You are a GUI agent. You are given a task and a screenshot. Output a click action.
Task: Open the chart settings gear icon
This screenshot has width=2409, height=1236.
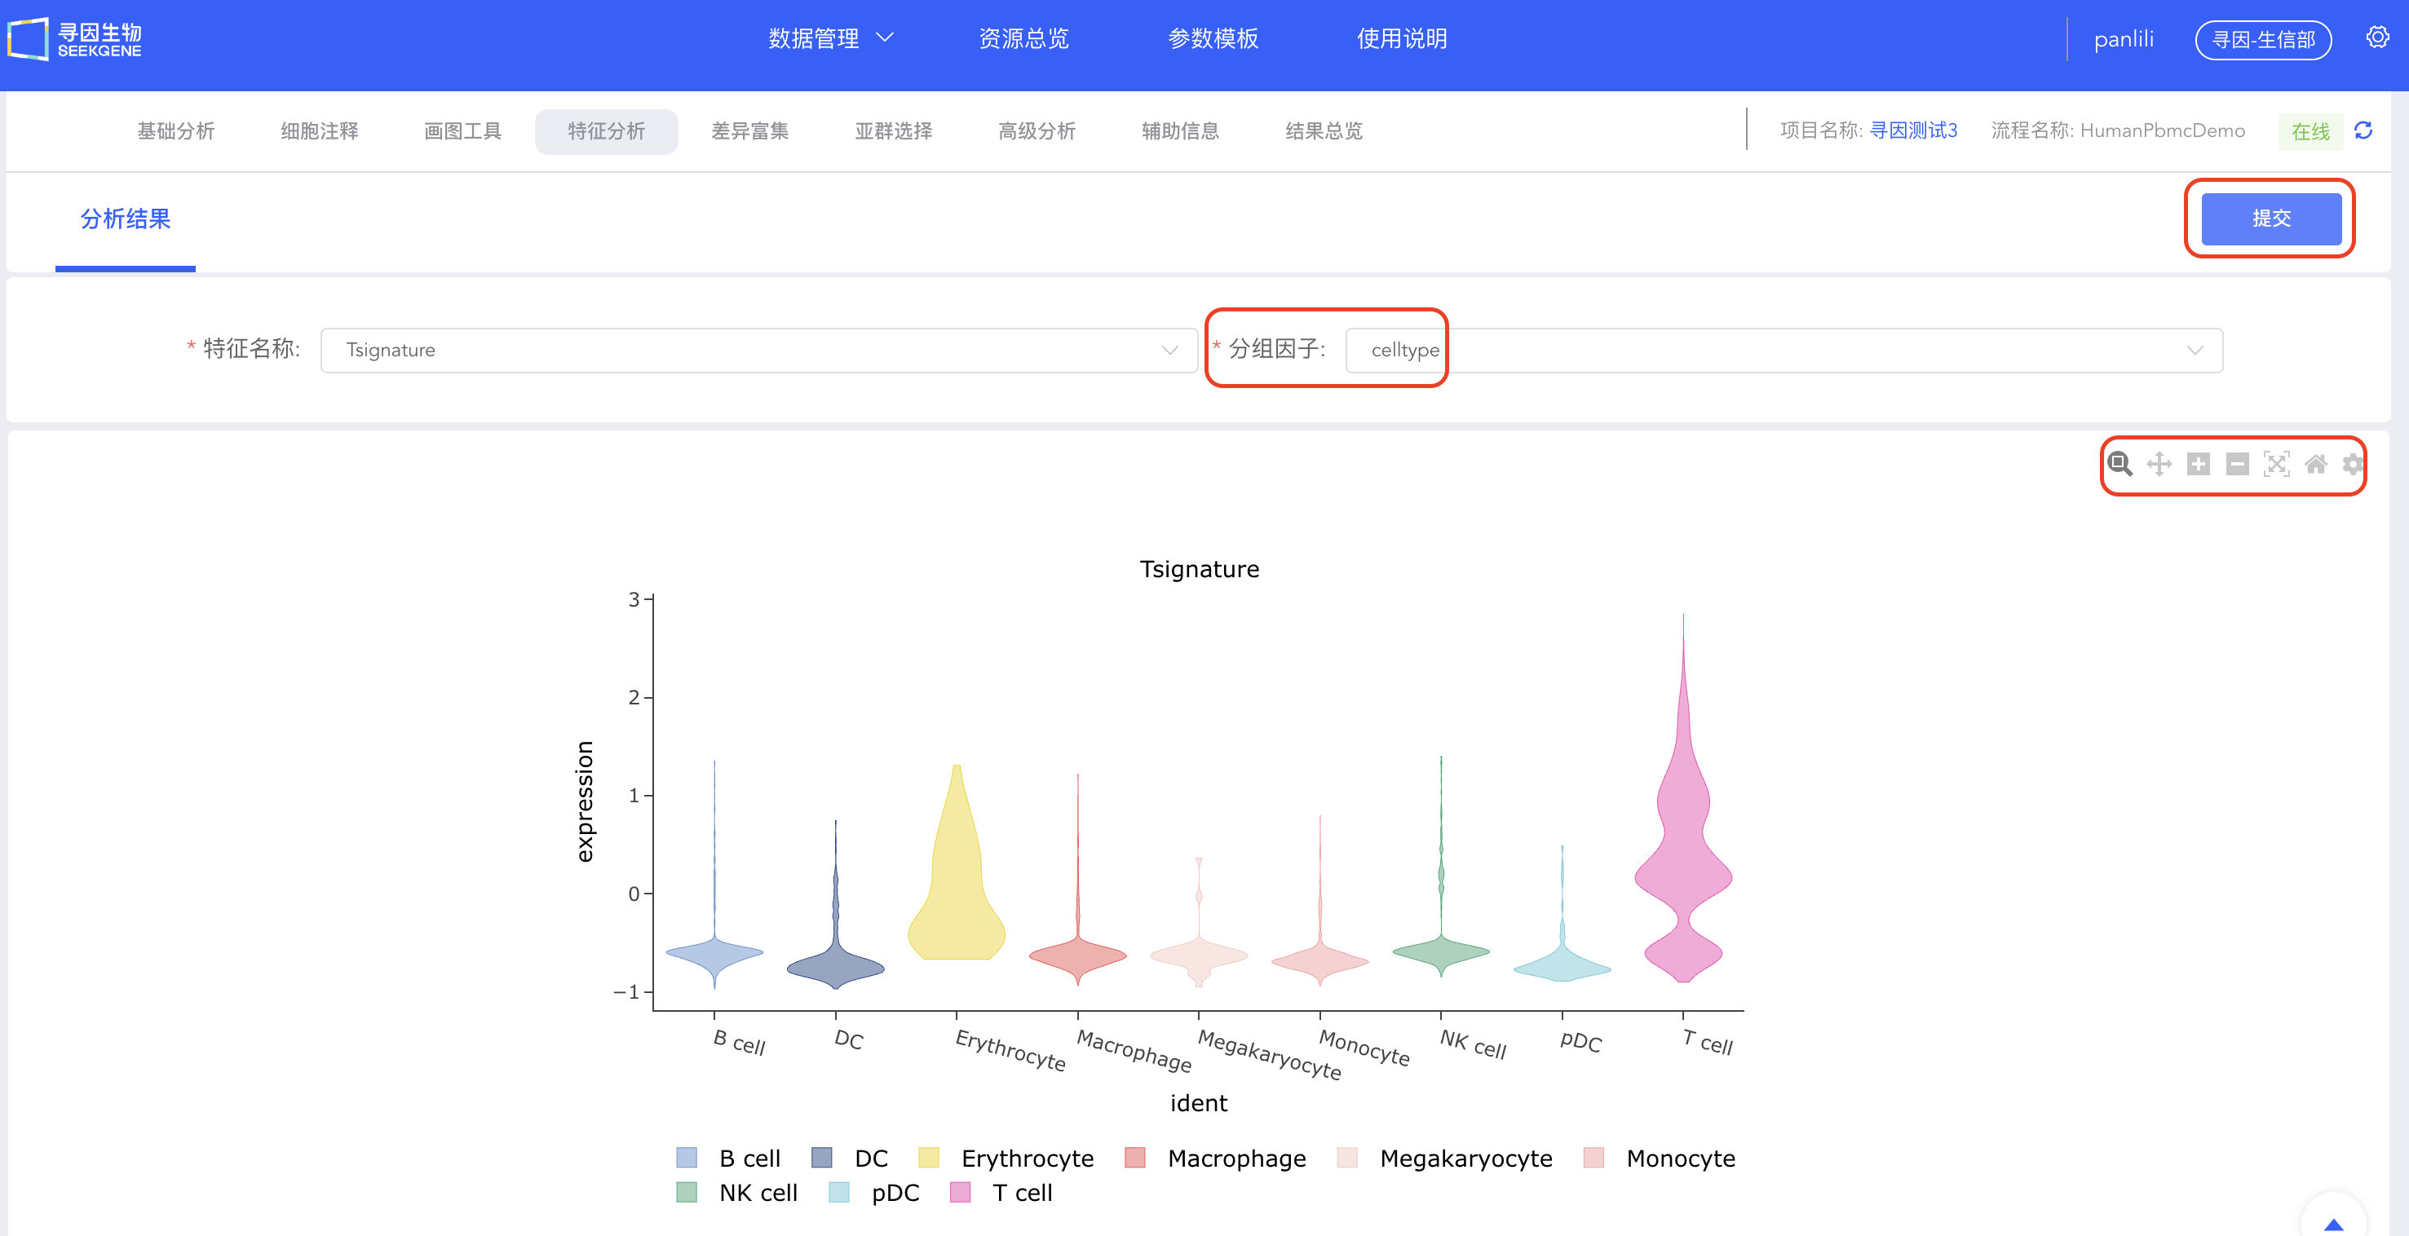pyautogui.click(x=2353, y=464)
